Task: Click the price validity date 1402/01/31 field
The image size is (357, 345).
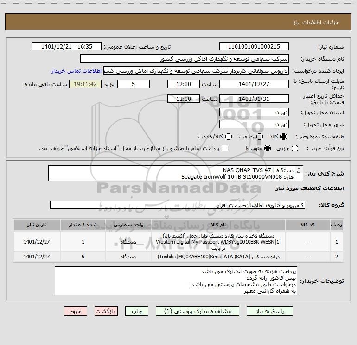Action: click(x=254, y=99)
